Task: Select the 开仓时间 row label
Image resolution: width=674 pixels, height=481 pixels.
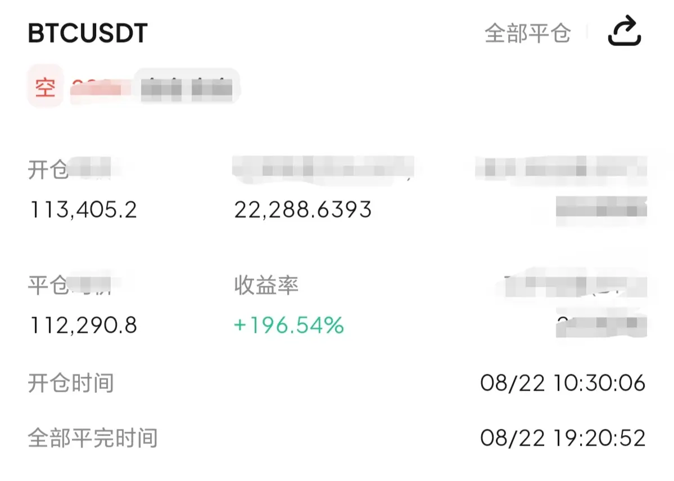Action: point(71,383)
